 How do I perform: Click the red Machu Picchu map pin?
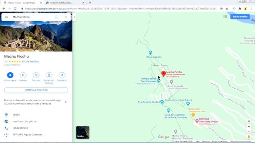164,74
